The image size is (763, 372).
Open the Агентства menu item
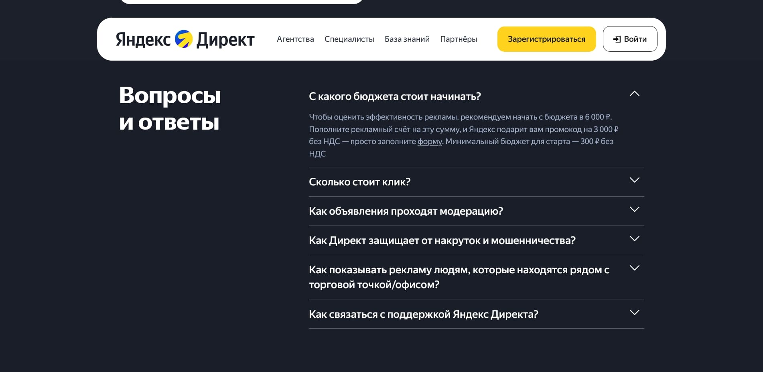click(295, 39)
